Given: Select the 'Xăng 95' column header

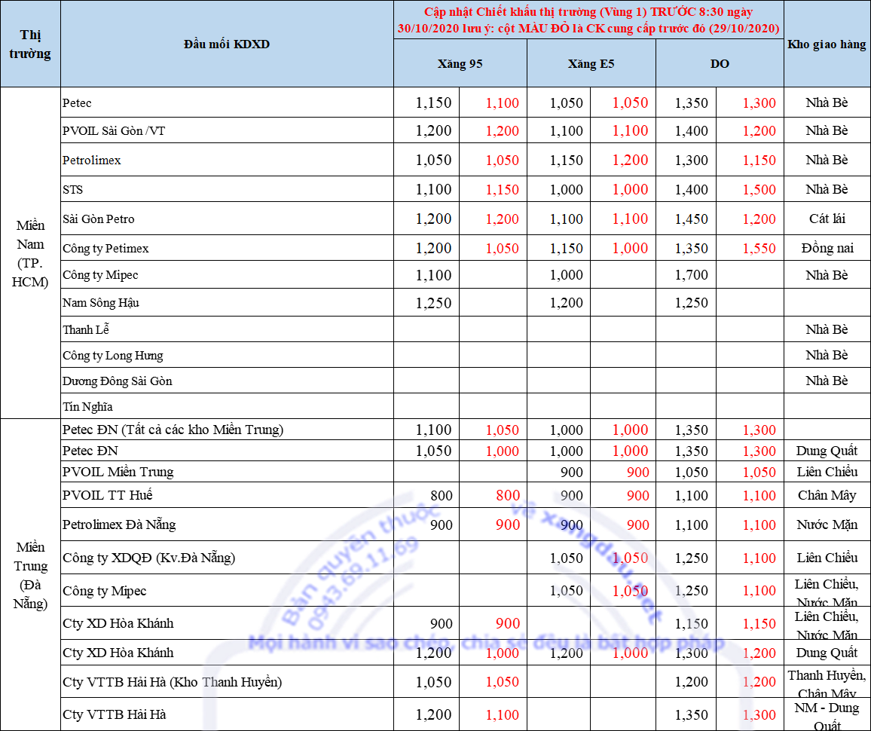Looking at the screenshot, I should [460, 63].
